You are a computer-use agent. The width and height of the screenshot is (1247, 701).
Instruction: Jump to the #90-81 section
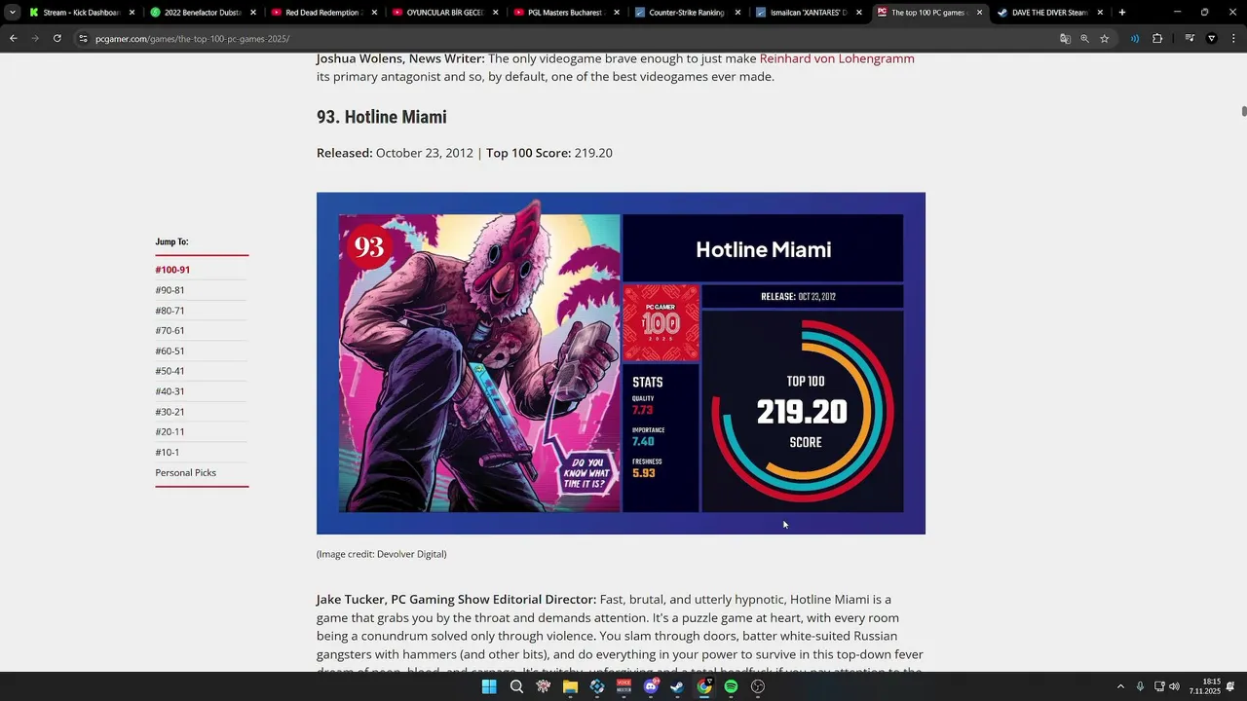pyautogui.click(x=170, y=290)
